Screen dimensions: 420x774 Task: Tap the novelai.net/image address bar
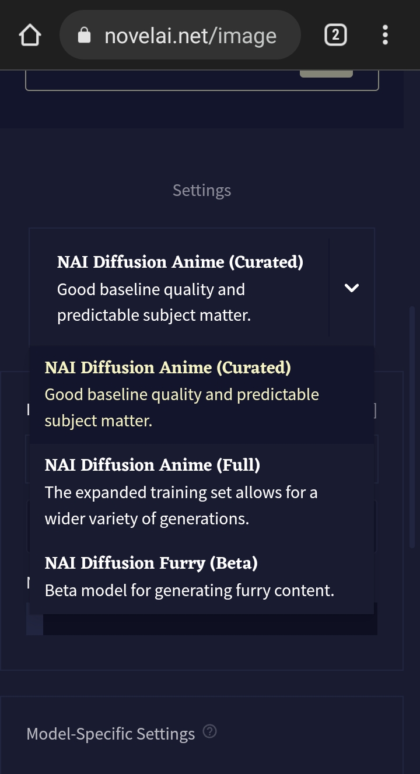click(x=190, y=36)
